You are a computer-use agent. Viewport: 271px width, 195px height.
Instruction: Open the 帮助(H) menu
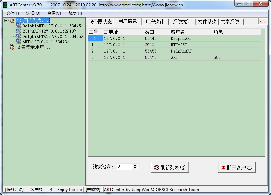point(75,13)
